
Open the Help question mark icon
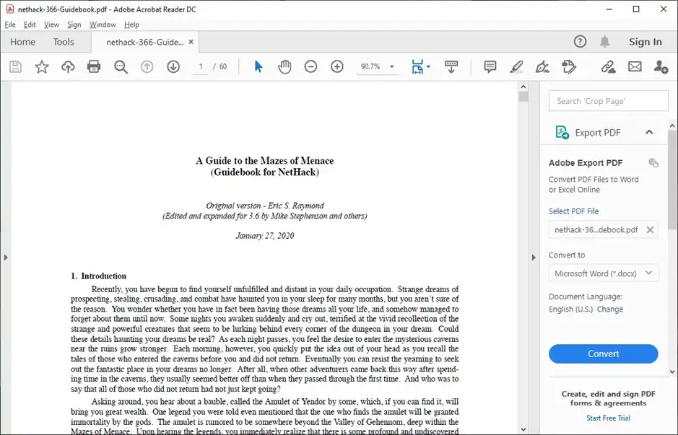point(580,41)
